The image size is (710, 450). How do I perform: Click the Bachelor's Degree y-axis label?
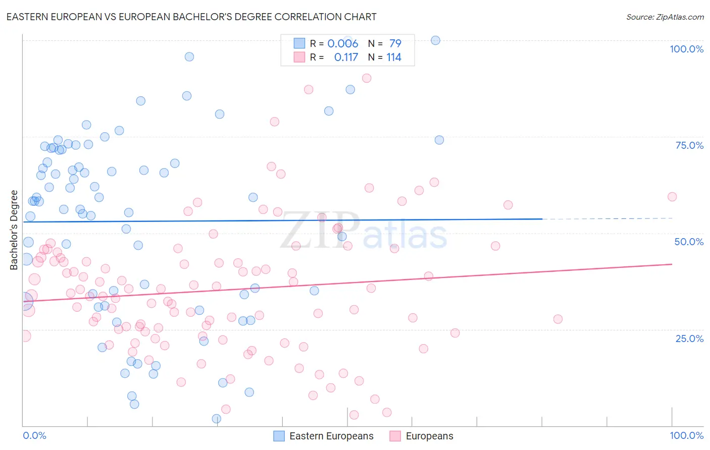(14, 230)
